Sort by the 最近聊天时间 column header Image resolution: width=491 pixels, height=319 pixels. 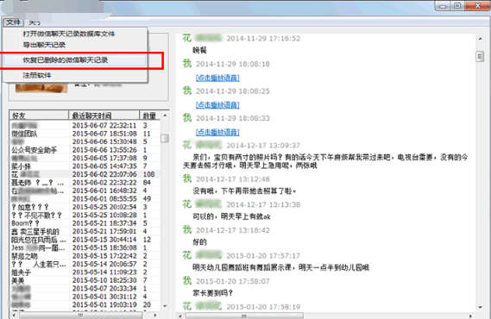[x=104, y=116]
